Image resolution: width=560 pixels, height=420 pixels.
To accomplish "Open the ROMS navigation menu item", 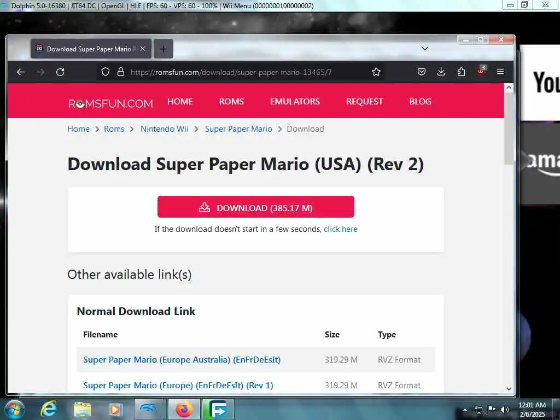I will pos(231,101).
